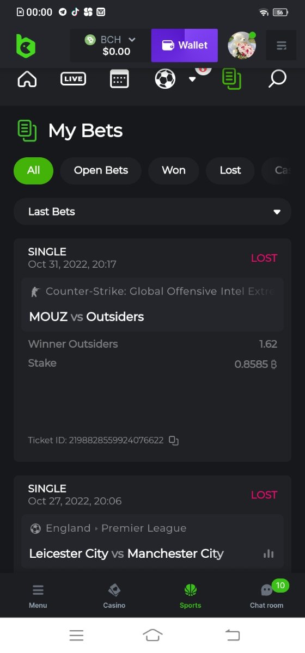Copy the ticket ID with copy icon
This screenshot has width=305, height=653.
point(174,440)
